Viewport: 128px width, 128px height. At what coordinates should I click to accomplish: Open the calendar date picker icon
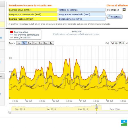(x=124, y=9)
